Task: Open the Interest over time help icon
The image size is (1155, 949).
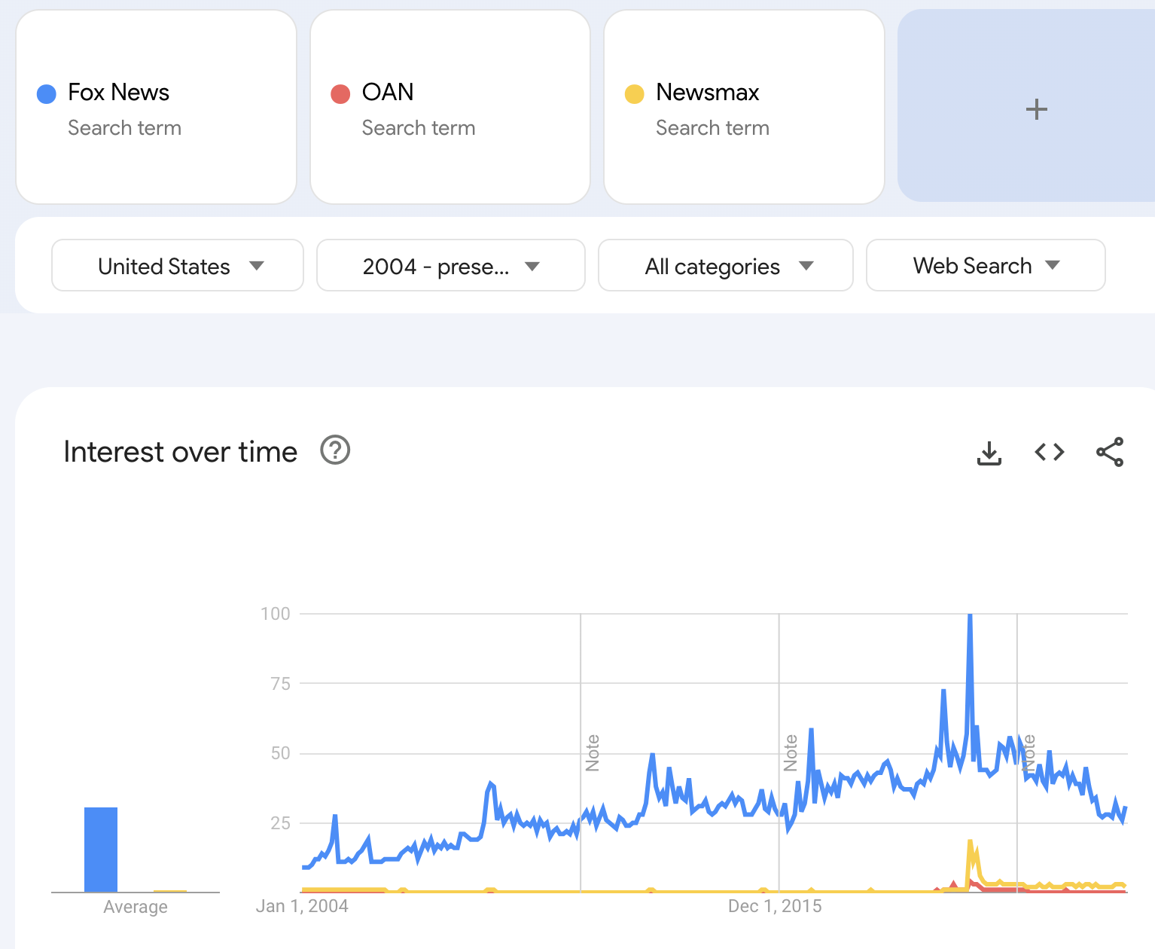Action: (335, 450)
